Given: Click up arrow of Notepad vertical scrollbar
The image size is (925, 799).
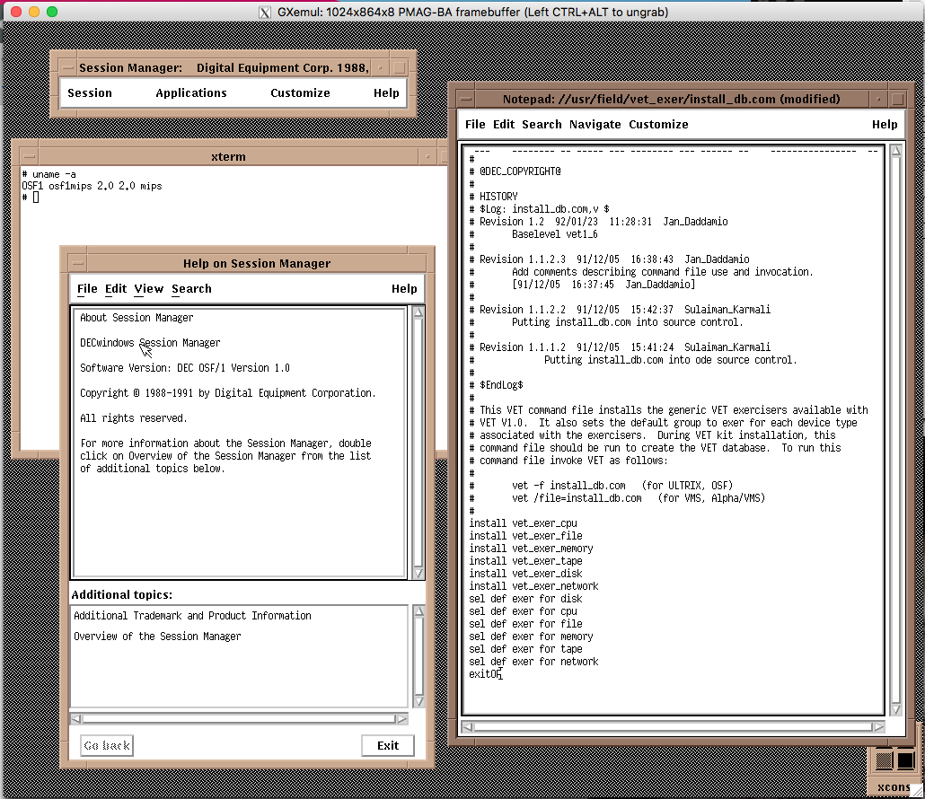Looking at the screenshot, I should (895, 150).
